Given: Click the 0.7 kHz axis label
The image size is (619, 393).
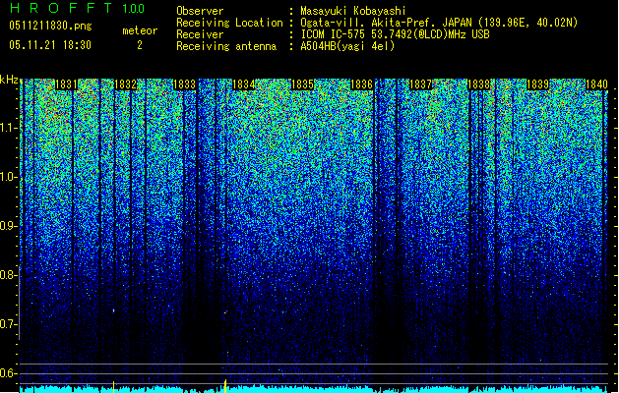Looking at the screenshot, I should (x=9, y=324).
